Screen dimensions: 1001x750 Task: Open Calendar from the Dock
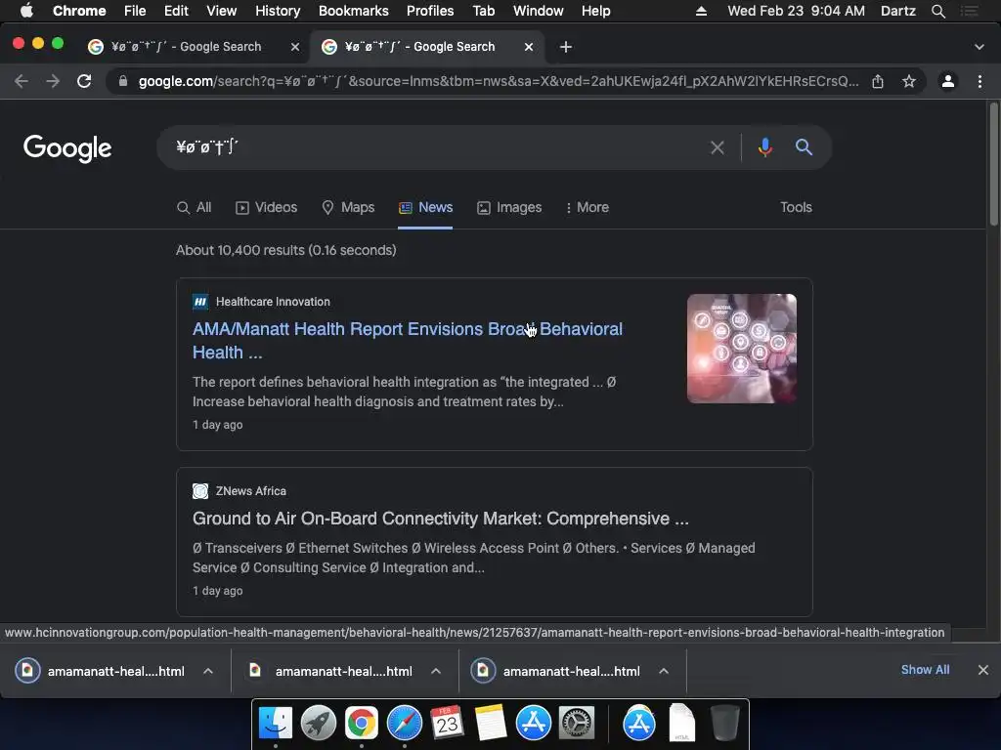[447, 723]
